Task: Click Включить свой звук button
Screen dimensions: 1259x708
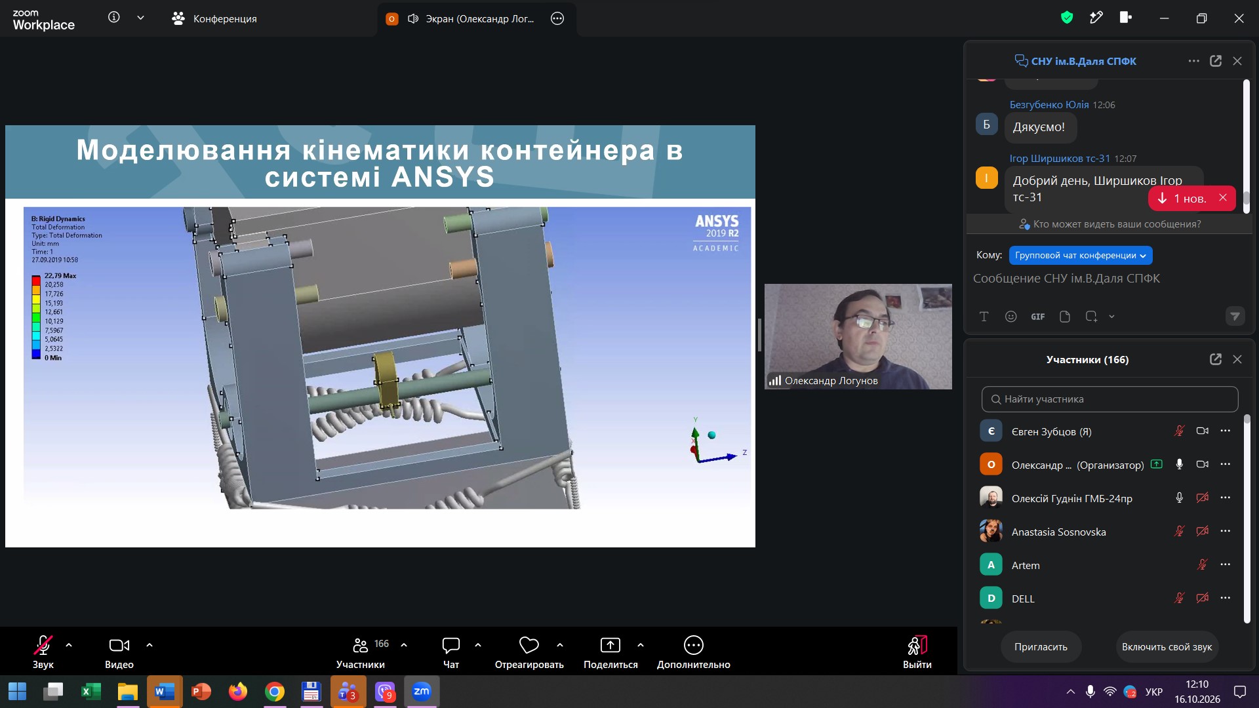Action: pos(1167,647)
